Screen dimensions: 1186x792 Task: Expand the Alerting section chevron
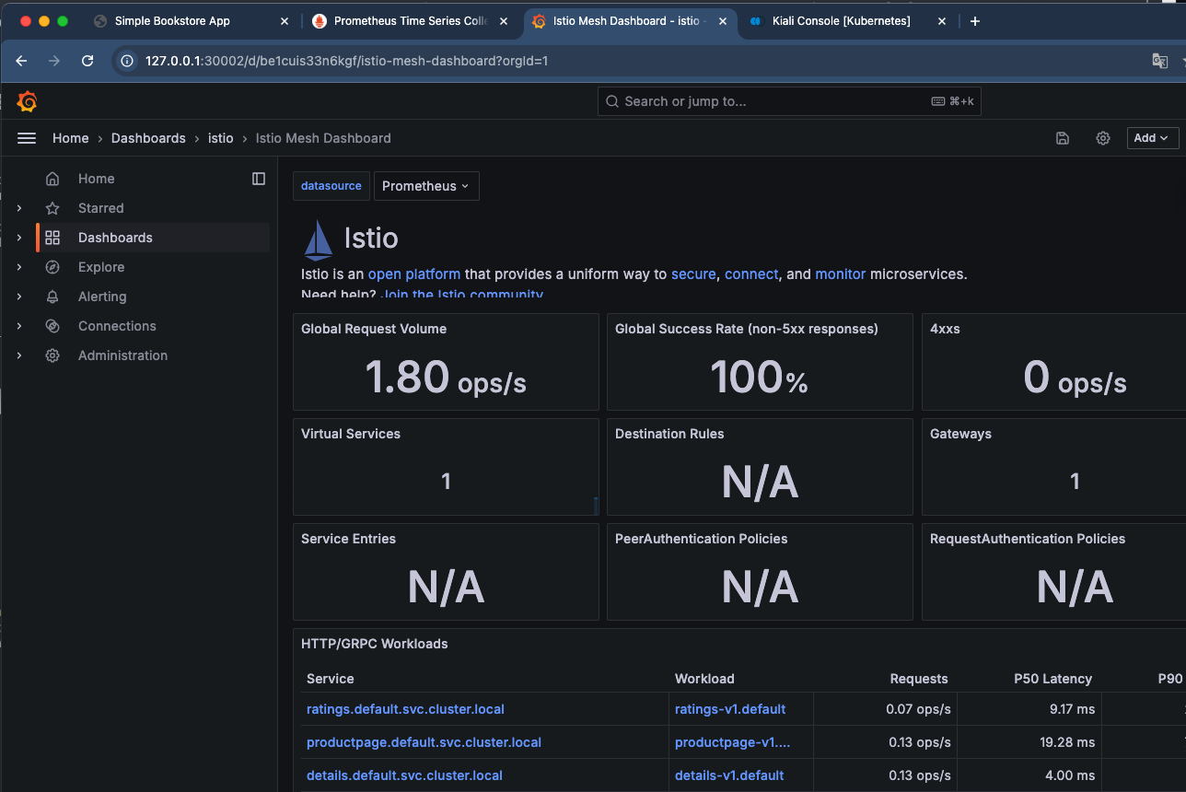pos(19,297)
